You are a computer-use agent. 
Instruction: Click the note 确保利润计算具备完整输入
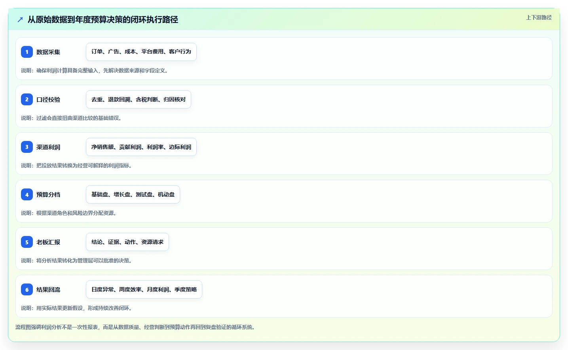tap(95, 70)
